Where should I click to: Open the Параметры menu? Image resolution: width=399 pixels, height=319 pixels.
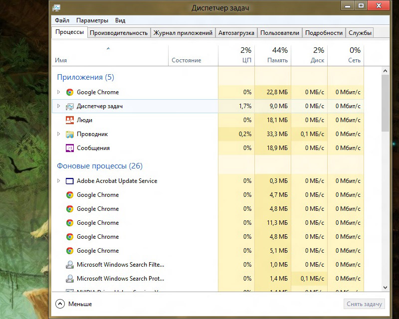tap(92, 20)
